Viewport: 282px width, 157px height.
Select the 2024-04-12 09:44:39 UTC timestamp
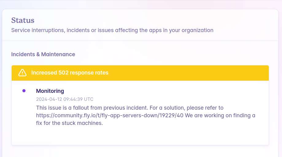click(x=65, y=99)
